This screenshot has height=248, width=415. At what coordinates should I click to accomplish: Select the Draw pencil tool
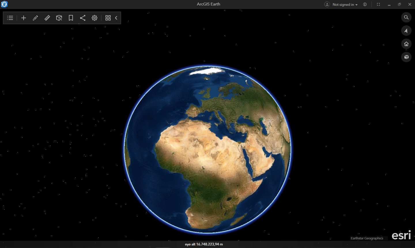tap(35, 18)
